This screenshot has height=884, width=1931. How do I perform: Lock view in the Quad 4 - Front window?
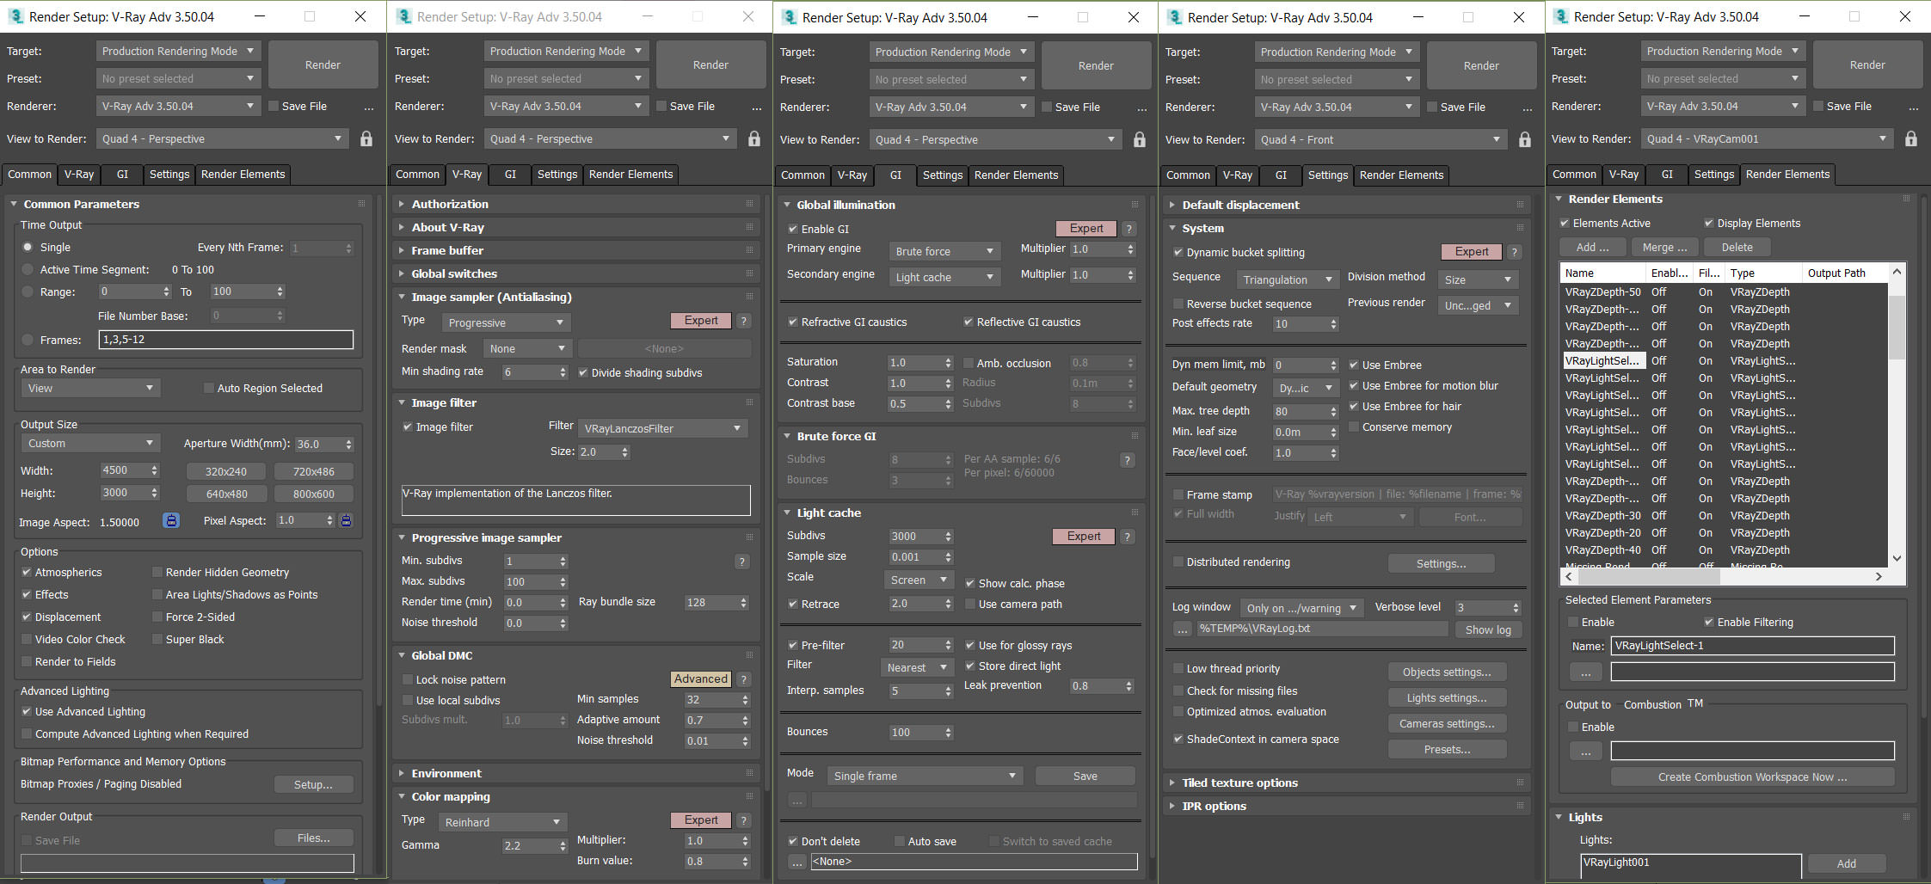[x=1524, y=139]
